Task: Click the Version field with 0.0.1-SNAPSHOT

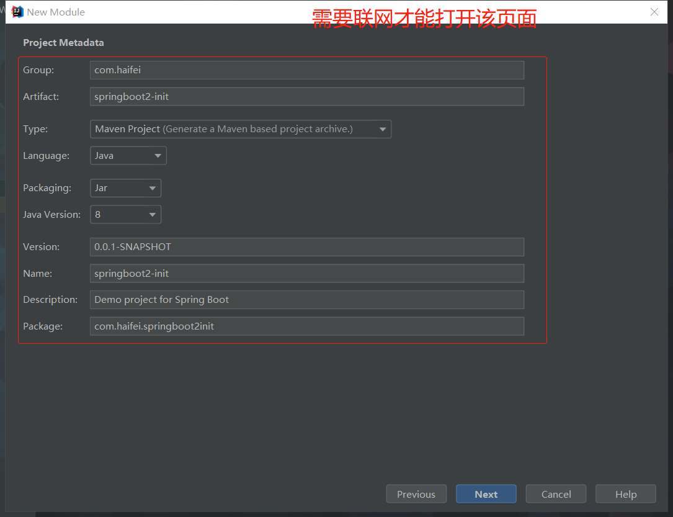Action: (x=307, y=247)
